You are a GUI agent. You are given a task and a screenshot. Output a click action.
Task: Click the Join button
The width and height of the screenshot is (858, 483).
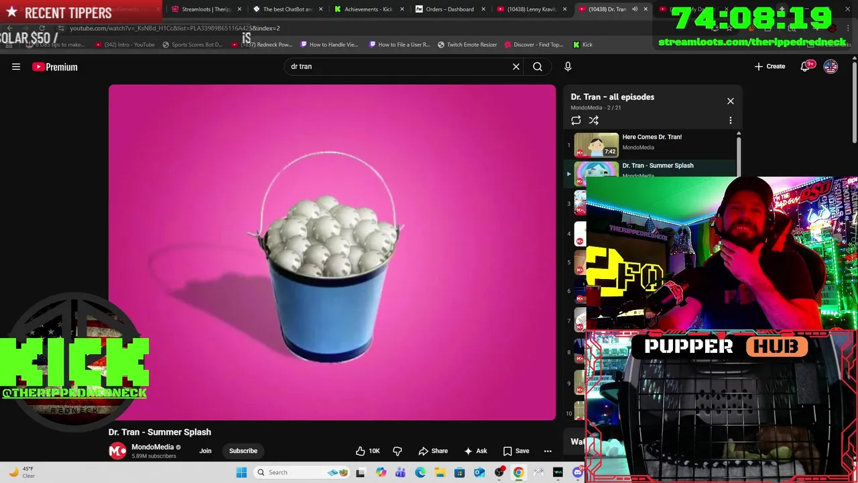205,451
